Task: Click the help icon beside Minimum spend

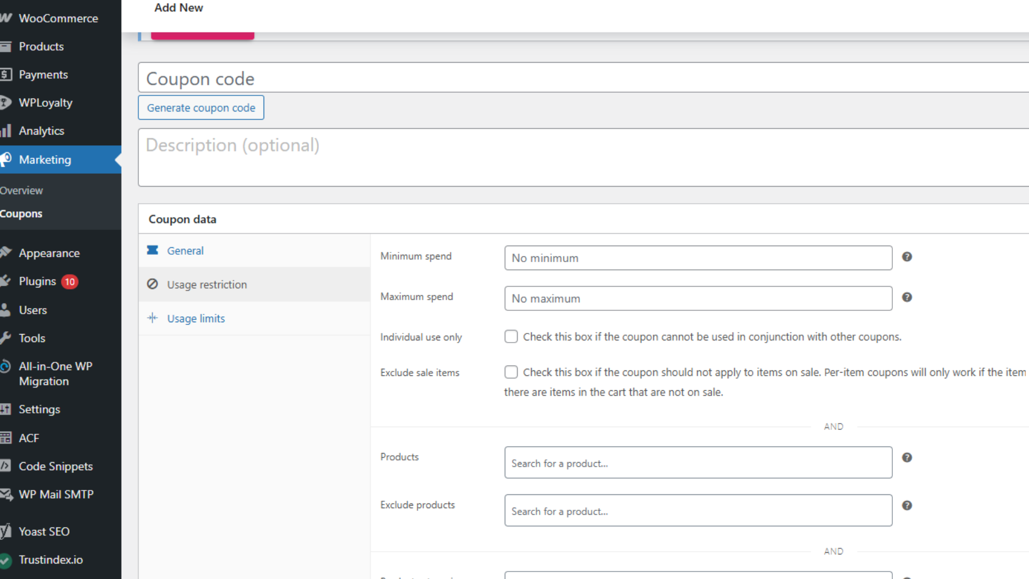Action: tap(907, 257)
